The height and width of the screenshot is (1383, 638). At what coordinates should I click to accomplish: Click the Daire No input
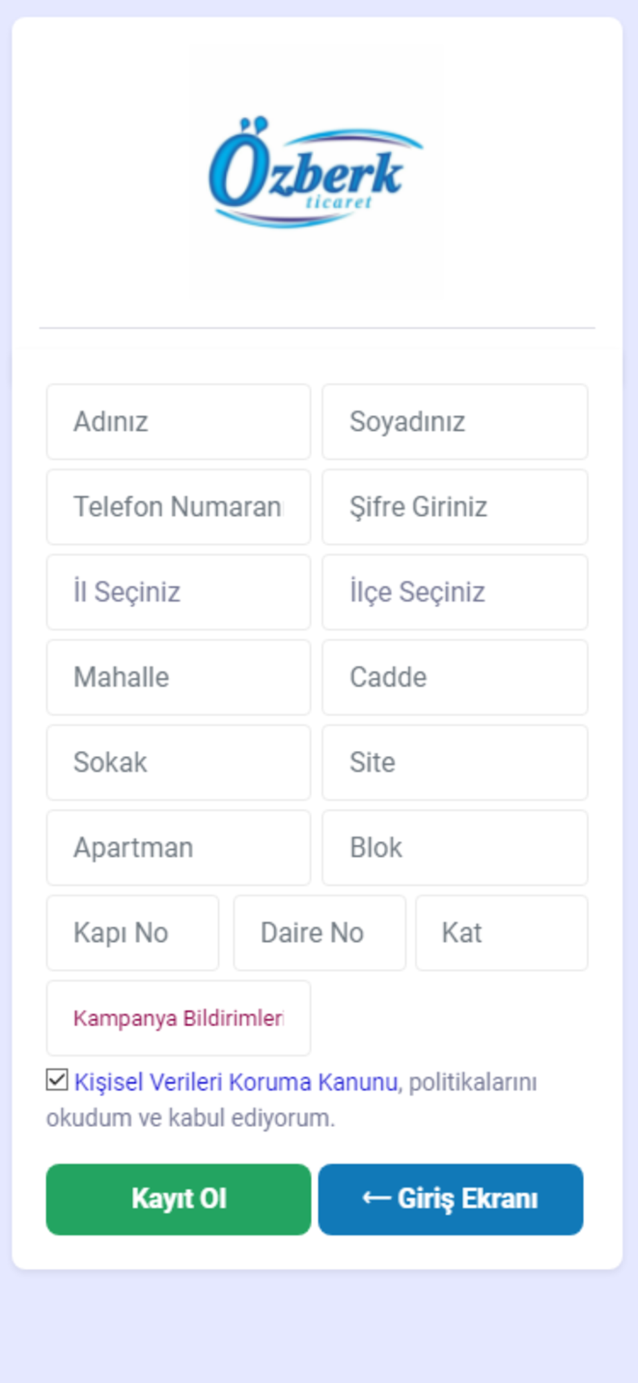tap(319, 933)
